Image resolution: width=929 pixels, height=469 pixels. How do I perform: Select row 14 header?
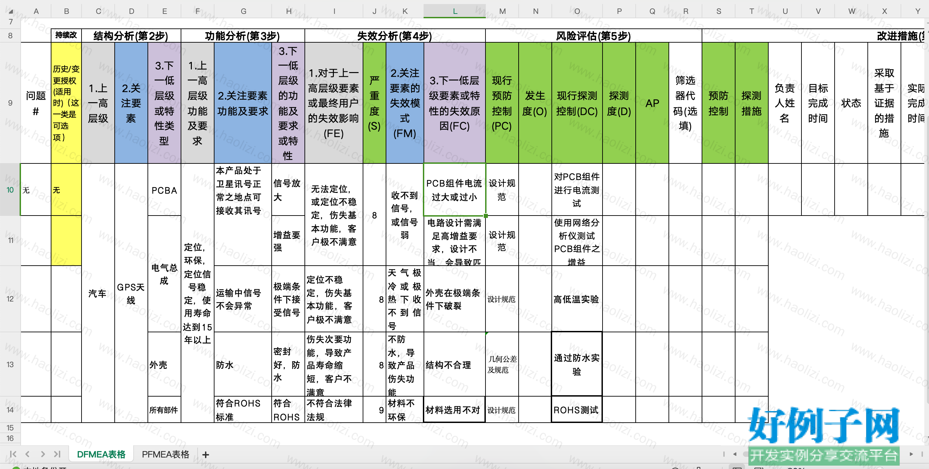[x=10, y=409]
